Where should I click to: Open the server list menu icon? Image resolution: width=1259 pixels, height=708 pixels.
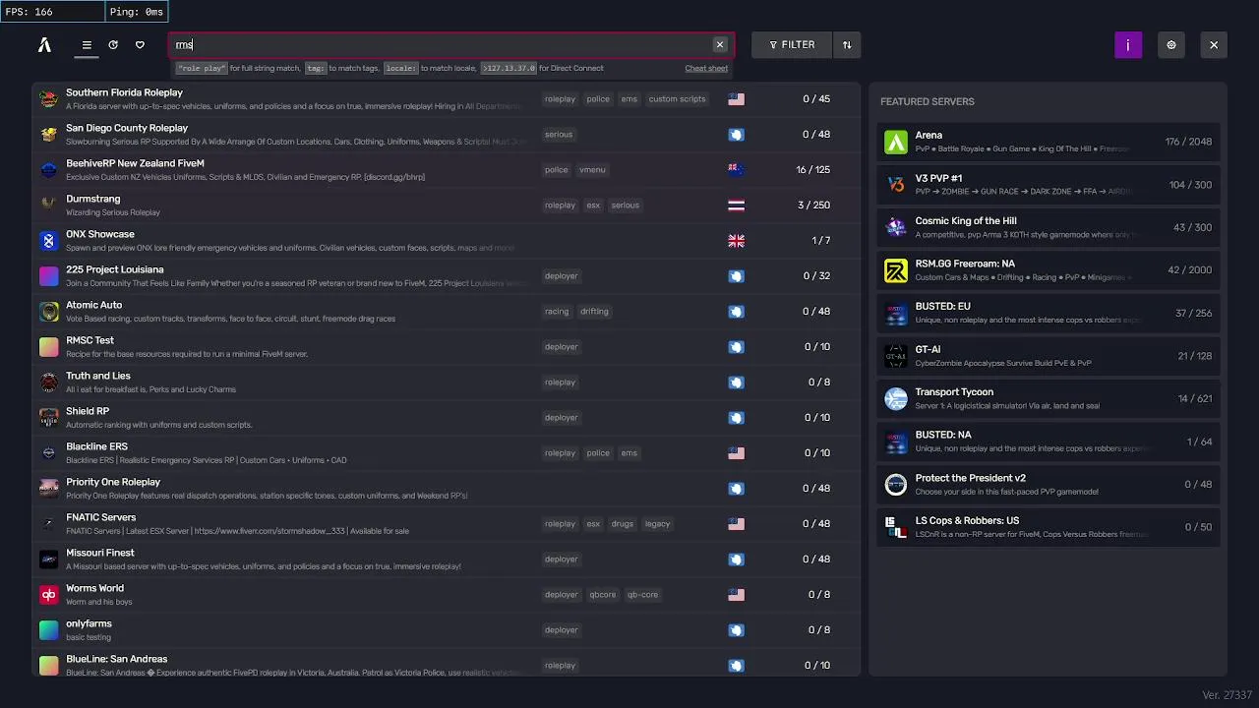(x=87, y=45)
